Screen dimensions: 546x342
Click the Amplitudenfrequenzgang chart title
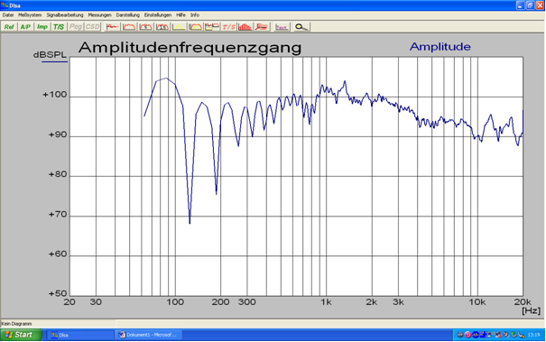[190, 48]
